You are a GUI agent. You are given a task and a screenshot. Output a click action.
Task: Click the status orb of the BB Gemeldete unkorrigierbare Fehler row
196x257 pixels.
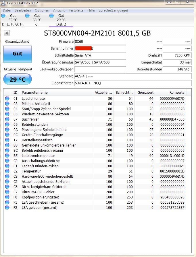tap(7, 145)
